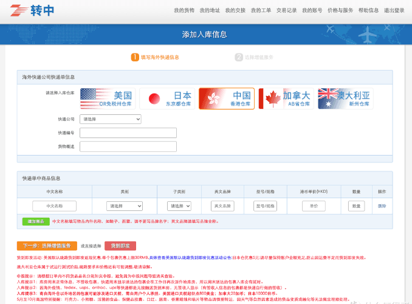Image resolution: width=412 pixels, height=304 pixels.
Task: Focus the 快递编号 input field
Action: (128, 133)
